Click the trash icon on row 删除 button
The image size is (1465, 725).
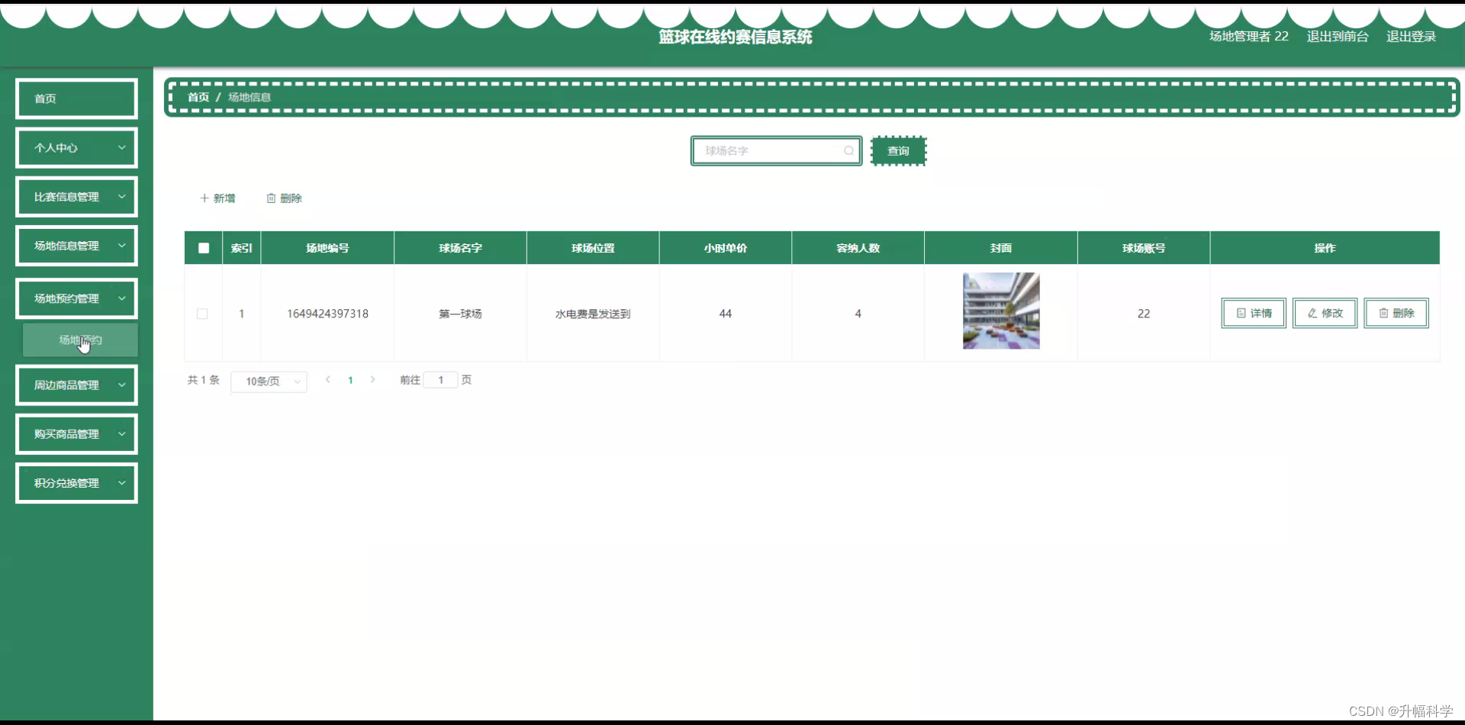(1383, 313)
